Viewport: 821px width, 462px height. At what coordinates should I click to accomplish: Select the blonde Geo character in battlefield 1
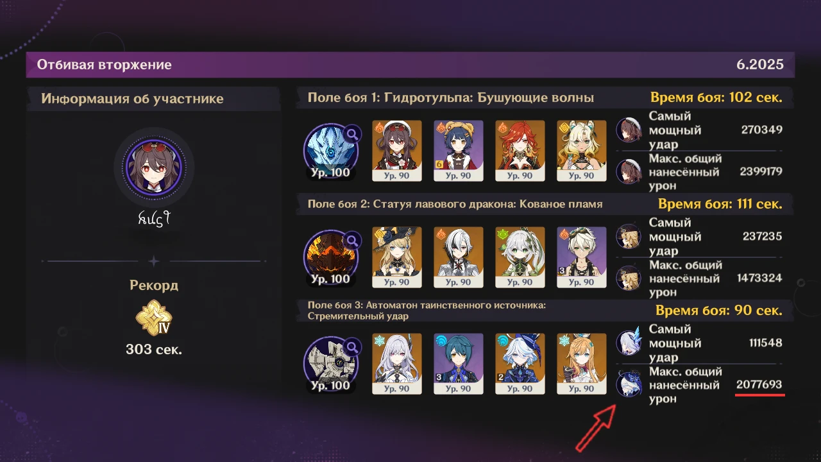pyautogui.click(x=582, y=151)
